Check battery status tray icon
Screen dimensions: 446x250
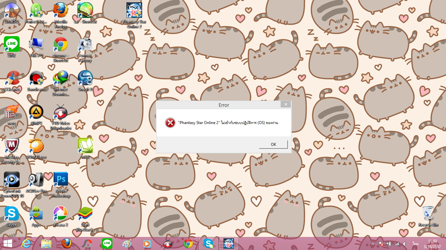point(389,244)
